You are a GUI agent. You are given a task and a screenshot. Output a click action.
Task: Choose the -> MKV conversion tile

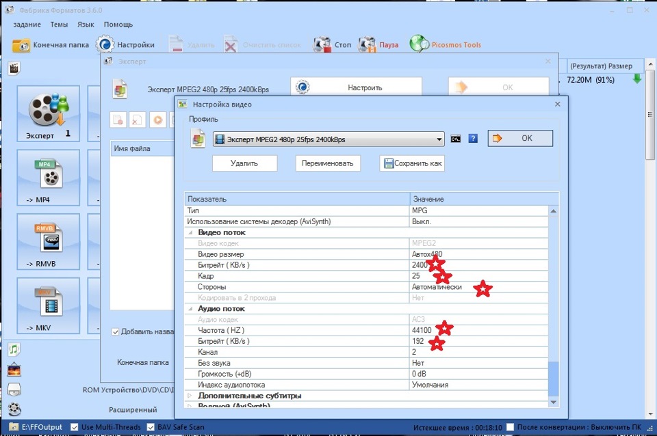[x=48, y=306]
